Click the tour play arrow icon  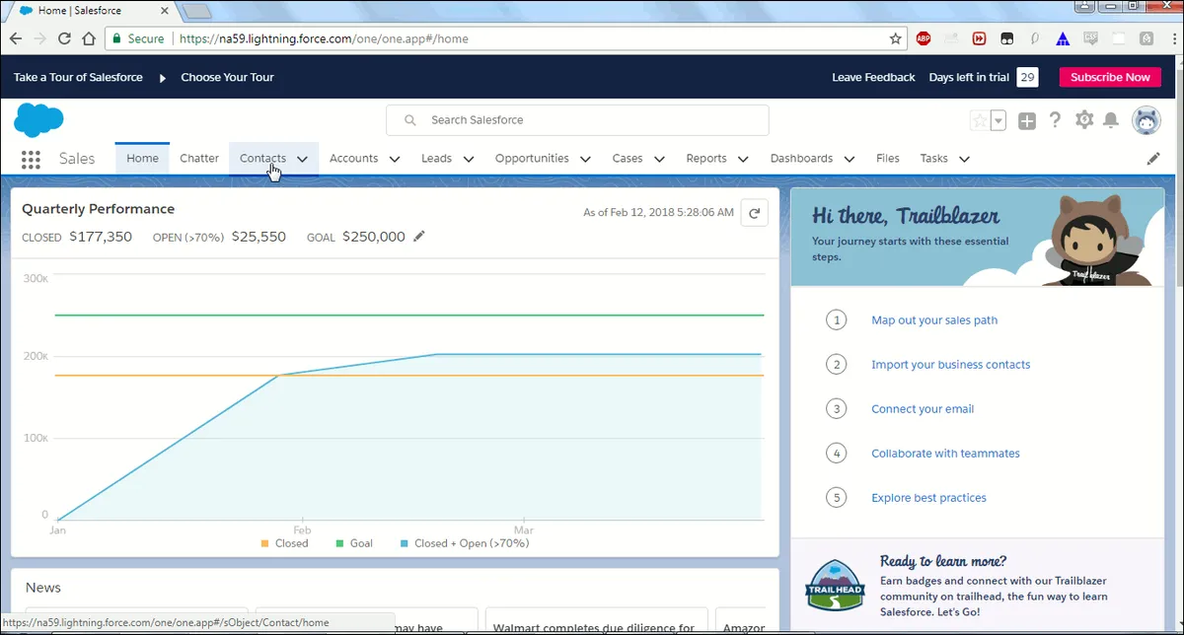point(163,77)
